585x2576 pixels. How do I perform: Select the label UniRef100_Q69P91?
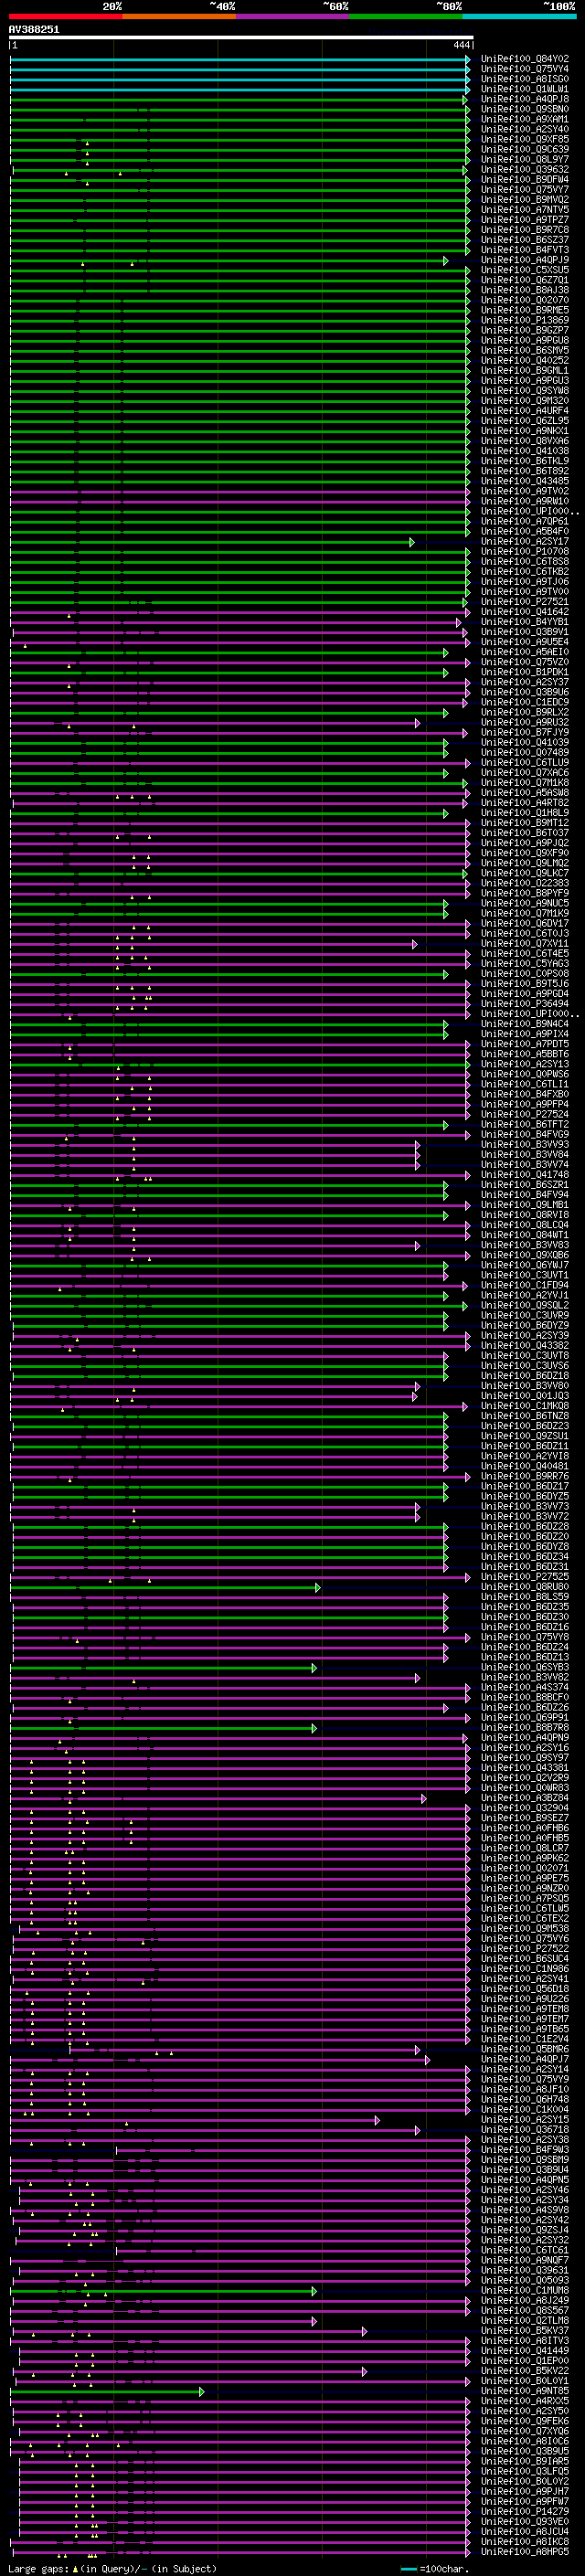tap(525, 1718)
